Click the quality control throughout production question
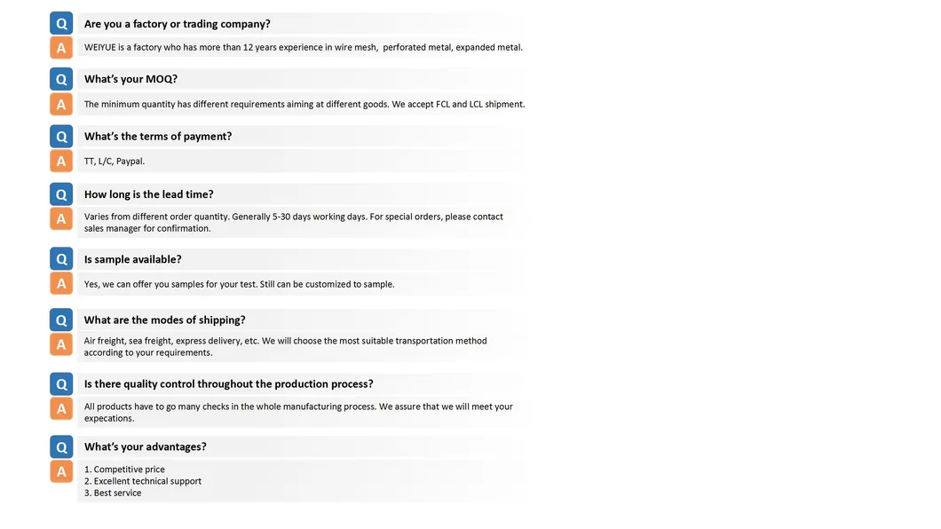The height and width of the screenshot is (529, 941). 228,384
